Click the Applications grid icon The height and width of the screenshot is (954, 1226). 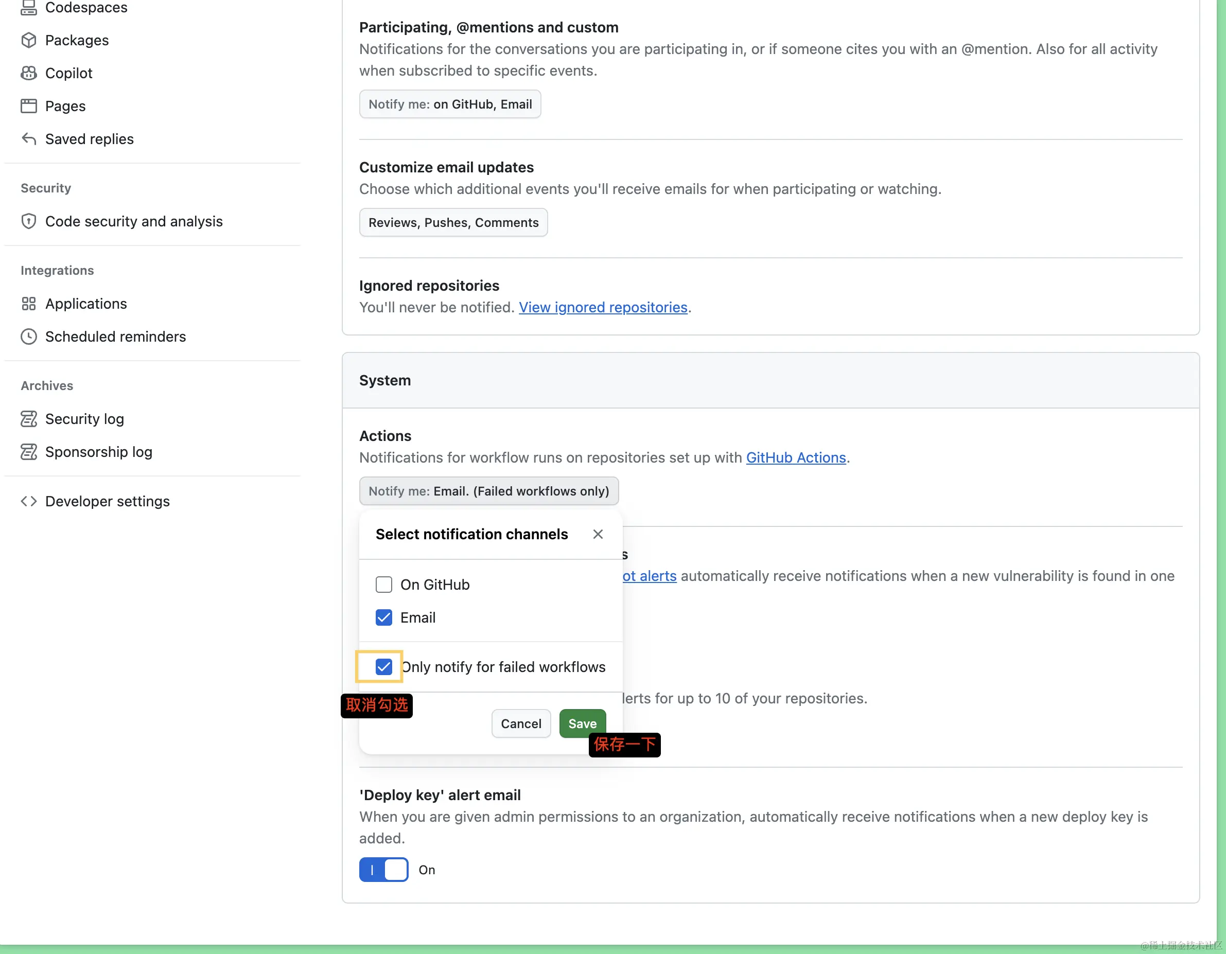coord(29,304)
